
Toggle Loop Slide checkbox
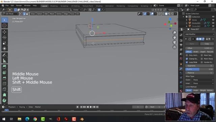pos(187,62)
